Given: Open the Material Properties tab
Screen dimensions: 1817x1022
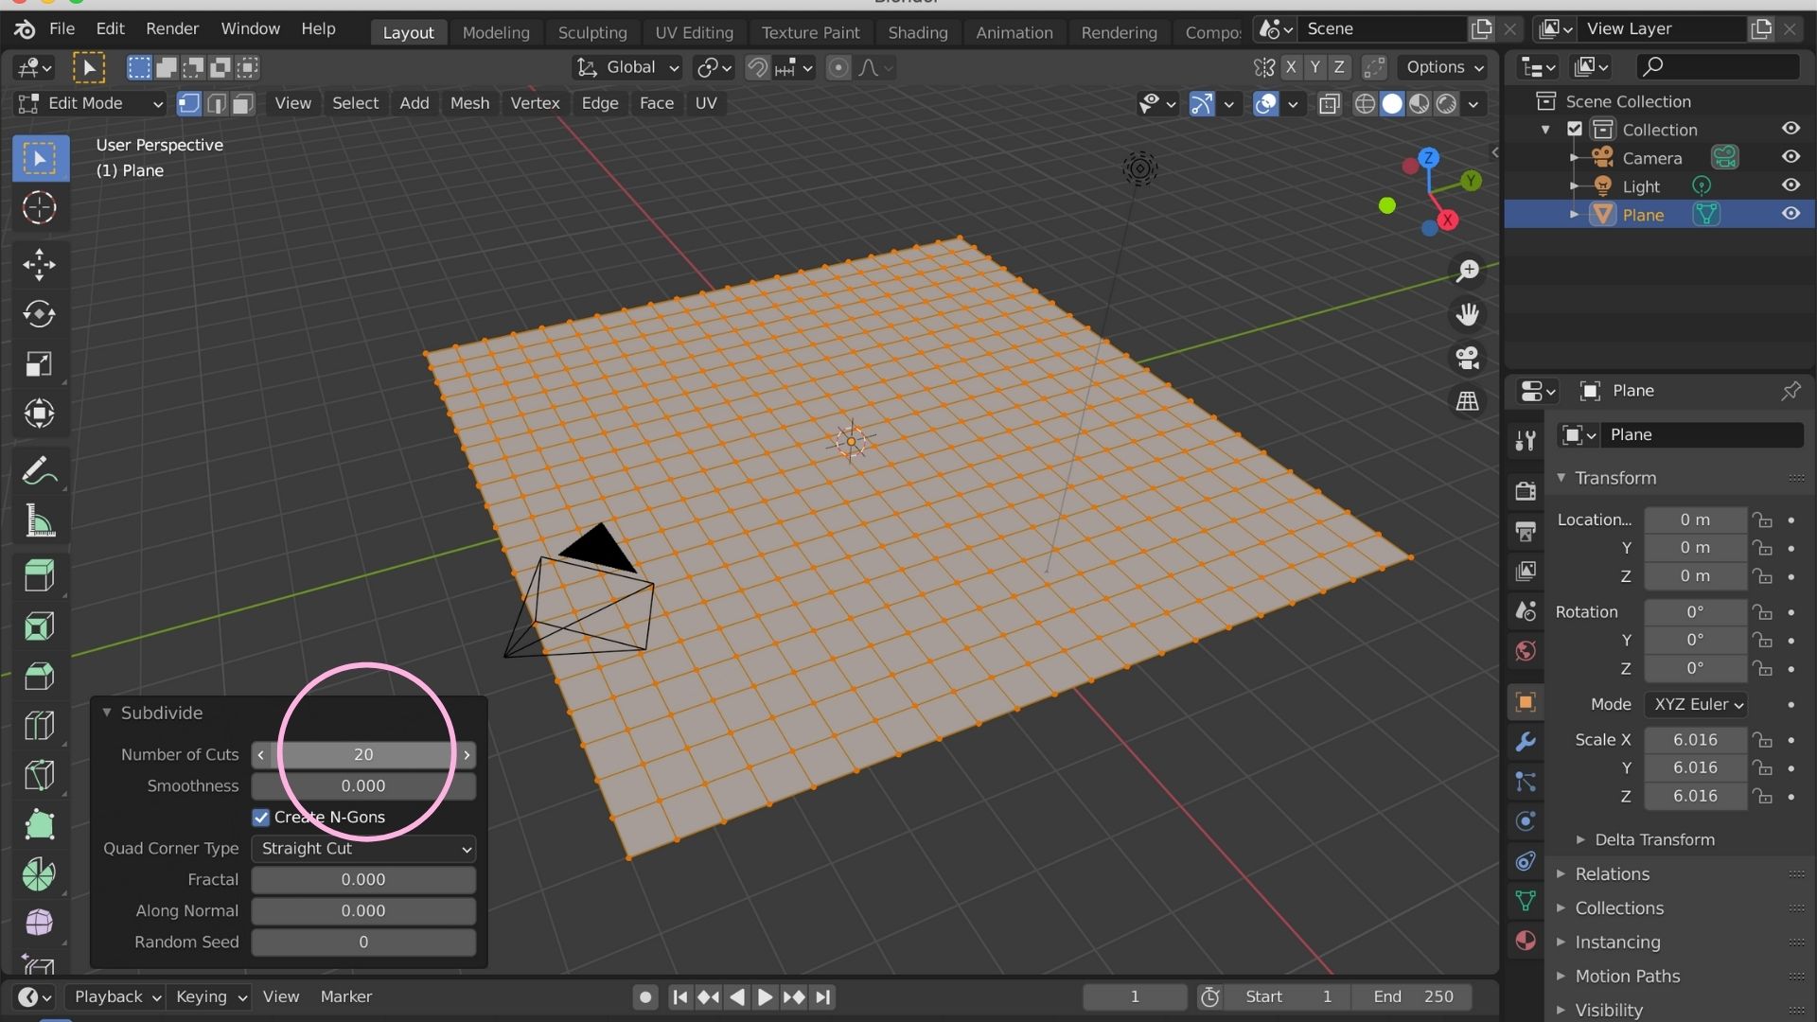Looking at the screenshot, I should click(1525, 942).
